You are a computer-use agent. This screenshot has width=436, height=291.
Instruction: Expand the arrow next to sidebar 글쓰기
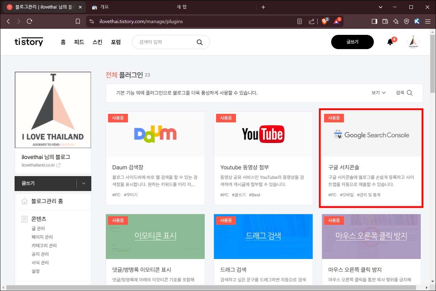click(x=84, y=184)
